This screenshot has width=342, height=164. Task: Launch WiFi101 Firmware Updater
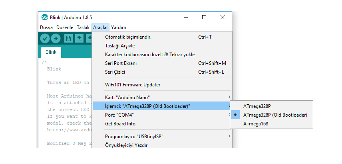click(x=162, y=85)
